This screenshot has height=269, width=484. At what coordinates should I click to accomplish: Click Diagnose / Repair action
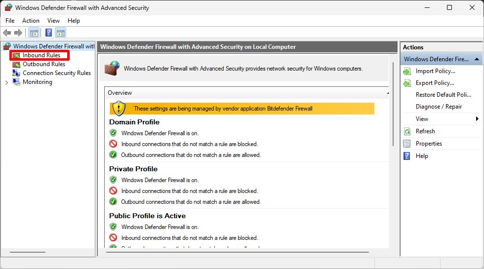click(x=439, y=107)
